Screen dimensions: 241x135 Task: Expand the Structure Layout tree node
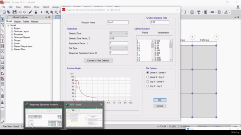tap(12, 31)
